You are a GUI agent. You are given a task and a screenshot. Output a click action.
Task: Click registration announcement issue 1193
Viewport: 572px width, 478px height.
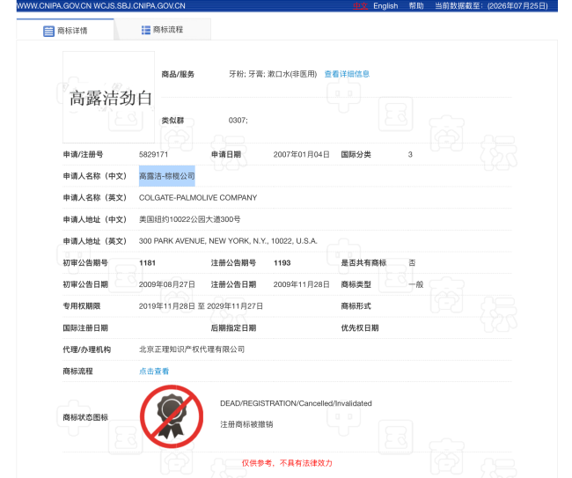pyautogui.click(x=282, y=262)
